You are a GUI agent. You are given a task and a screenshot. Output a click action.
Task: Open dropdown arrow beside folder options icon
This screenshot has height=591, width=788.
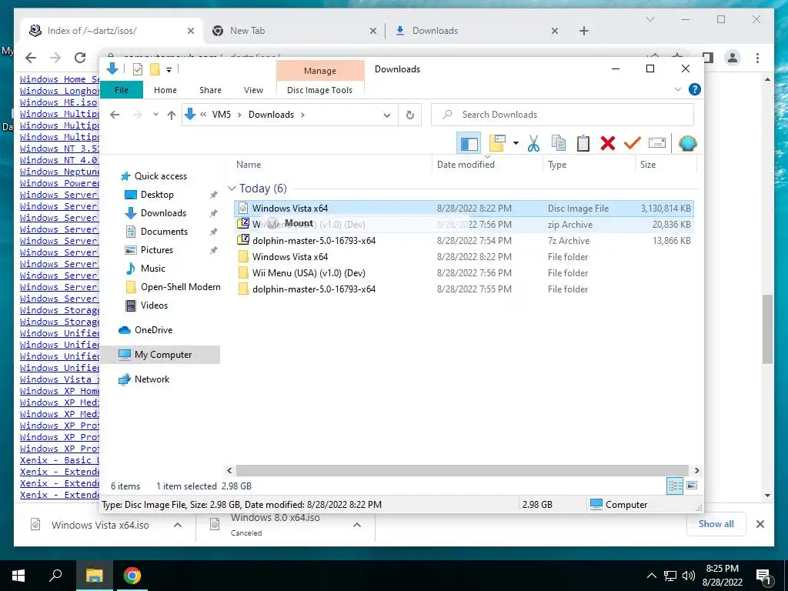pos(516,144)
